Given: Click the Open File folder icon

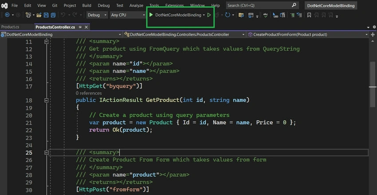Looking at the screenshot, I should [39, 15].
